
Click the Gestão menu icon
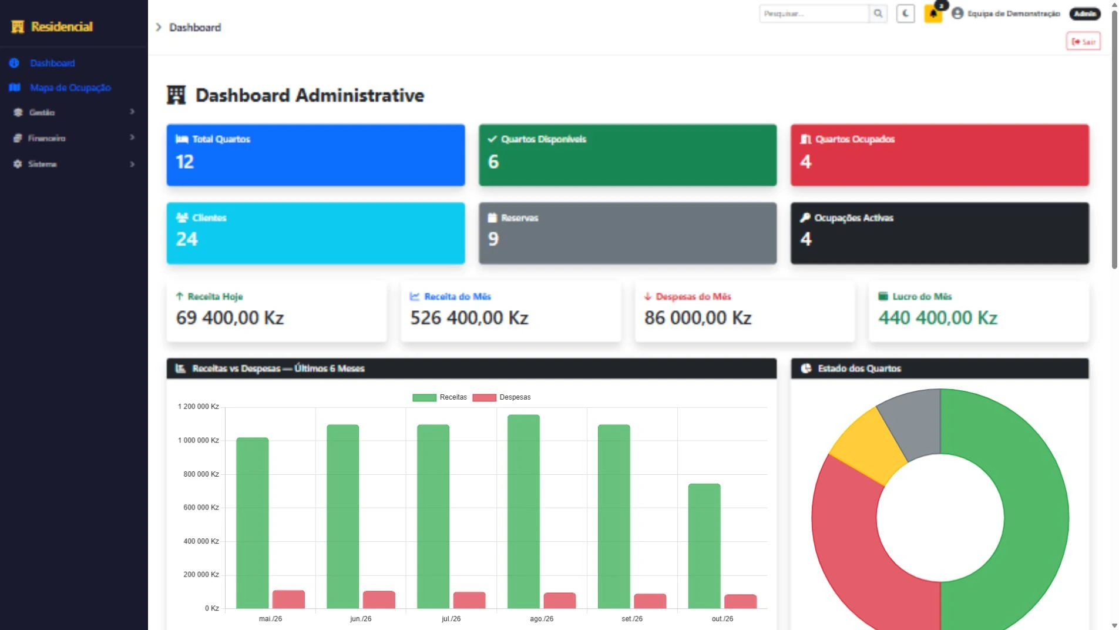18,112
